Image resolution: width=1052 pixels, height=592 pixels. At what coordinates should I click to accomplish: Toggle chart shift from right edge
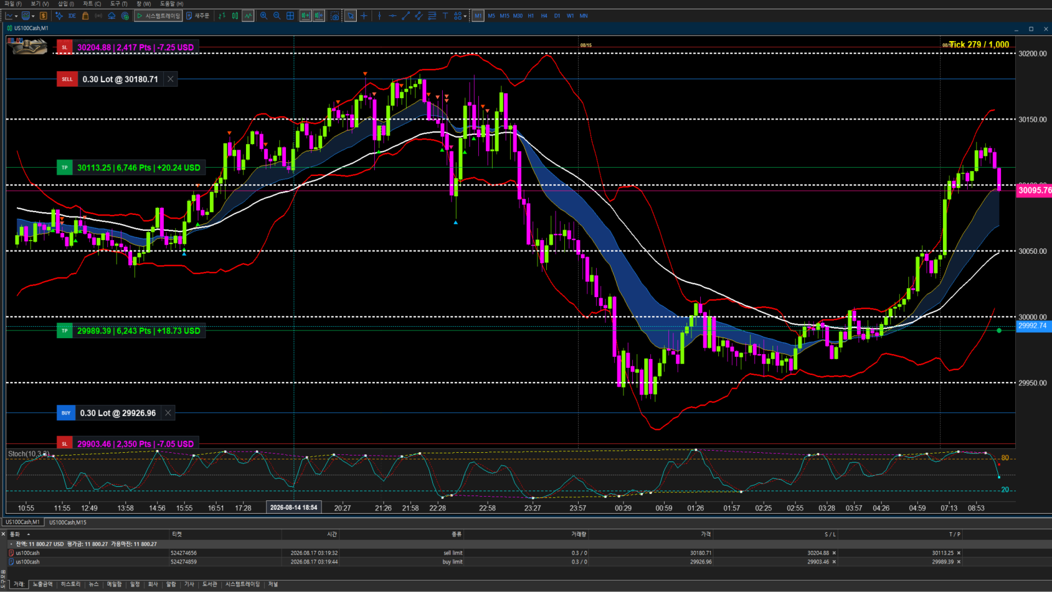pos(319,16)
